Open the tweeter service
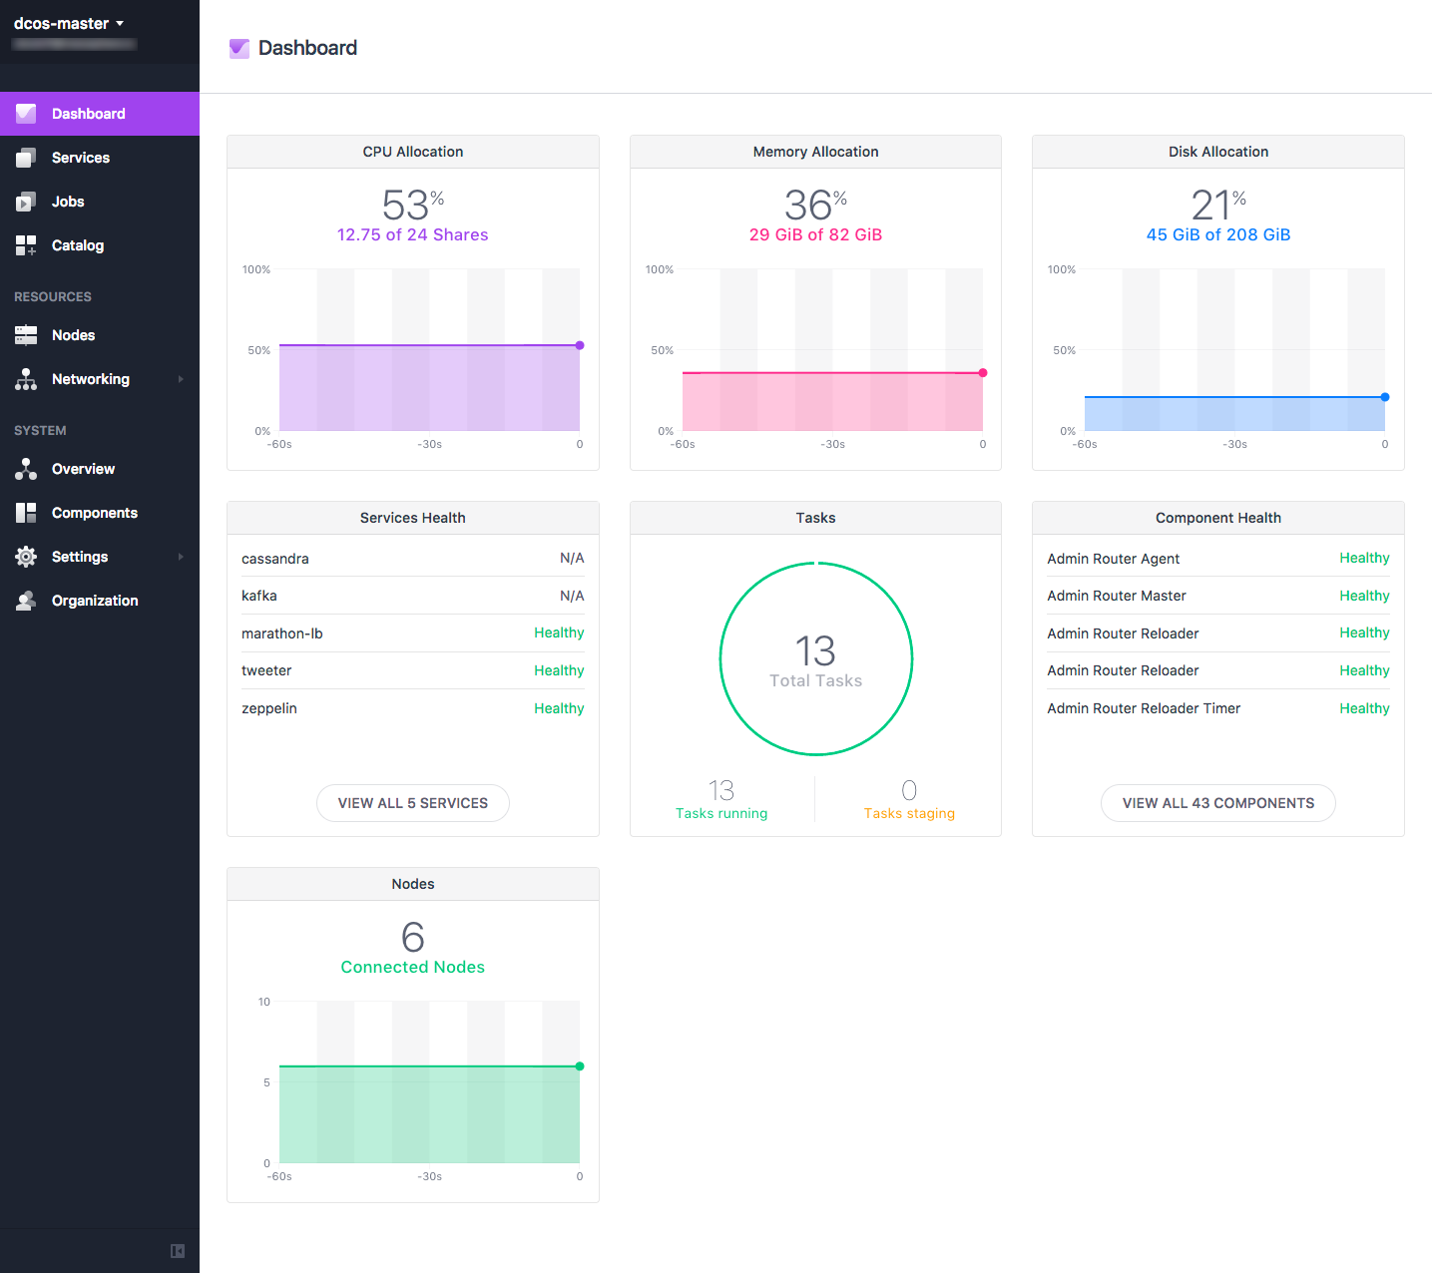 click(x=413, y=670)
